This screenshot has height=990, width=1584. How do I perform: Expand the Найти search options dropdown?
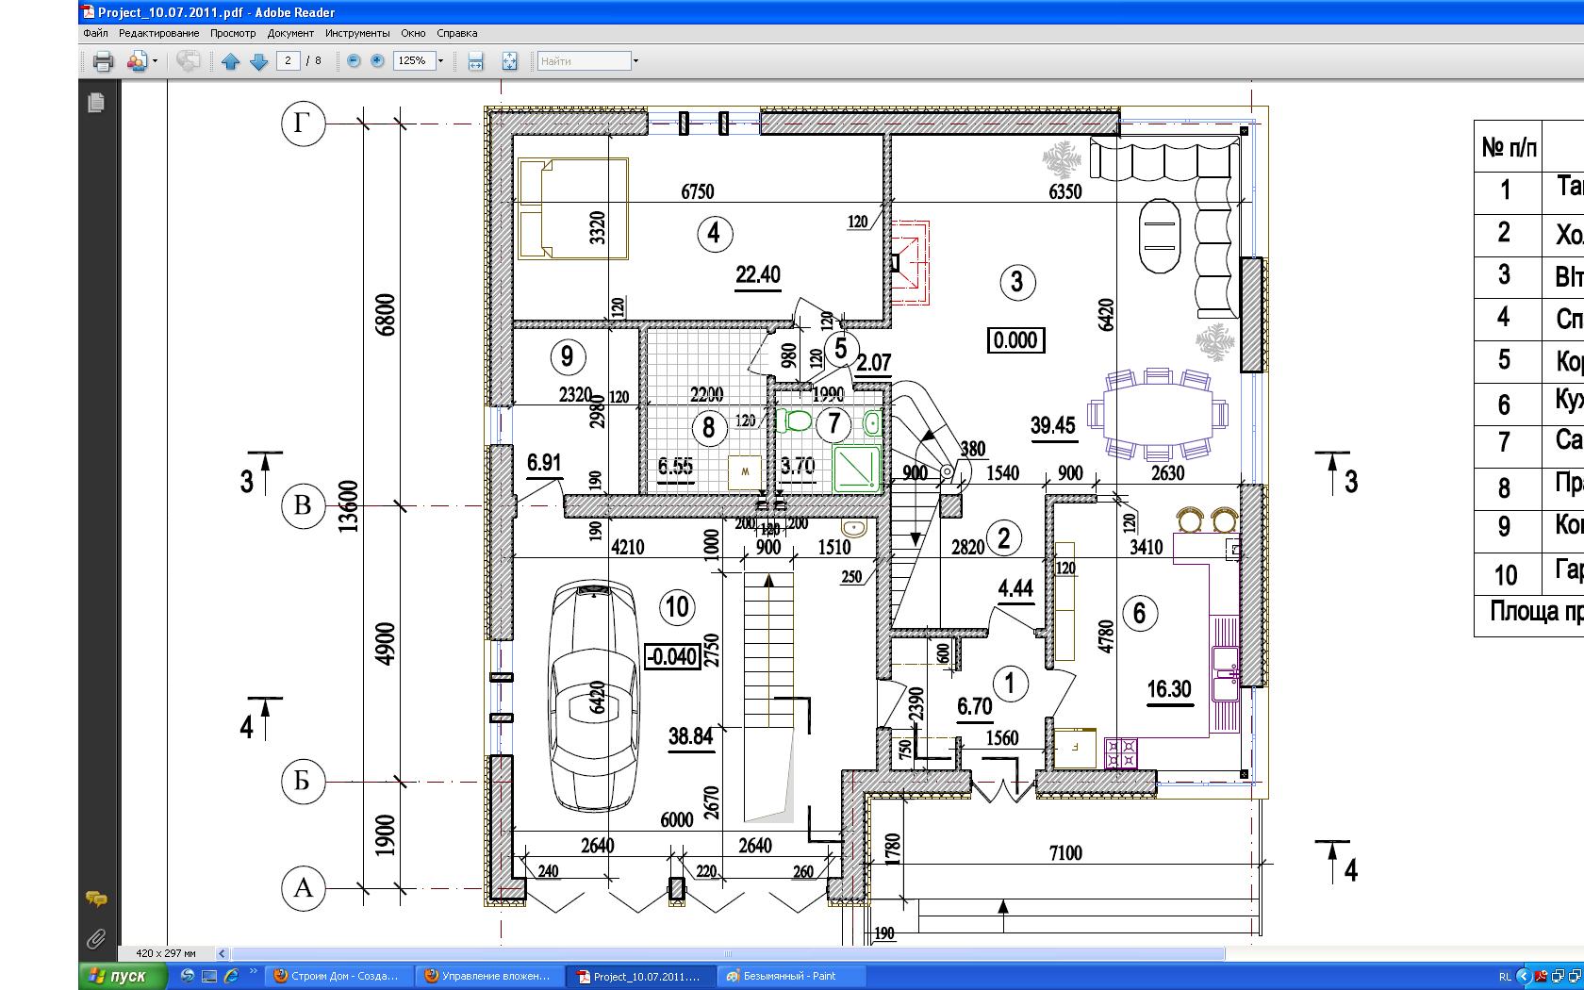click(635, 61)
